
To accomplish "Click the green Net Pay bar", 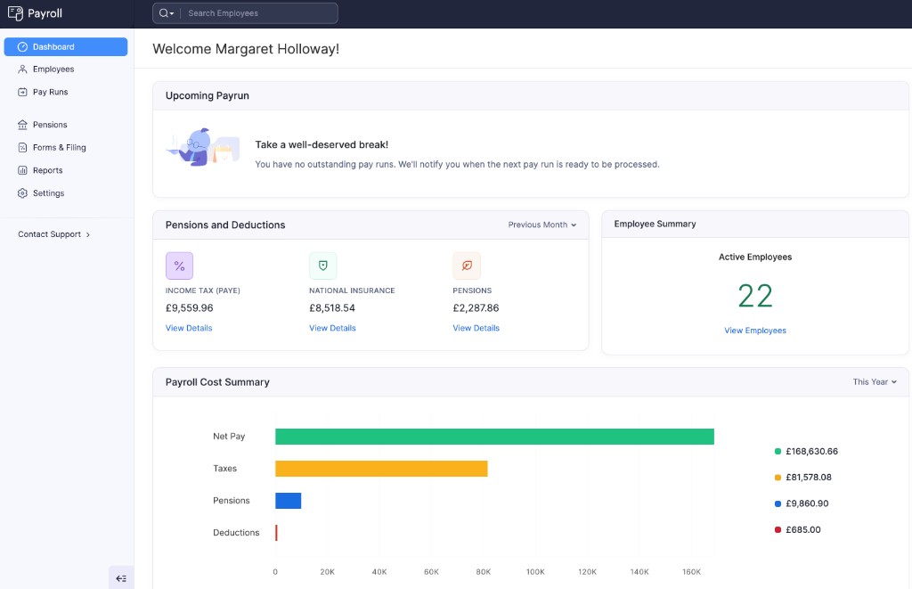I will (494, 437).
